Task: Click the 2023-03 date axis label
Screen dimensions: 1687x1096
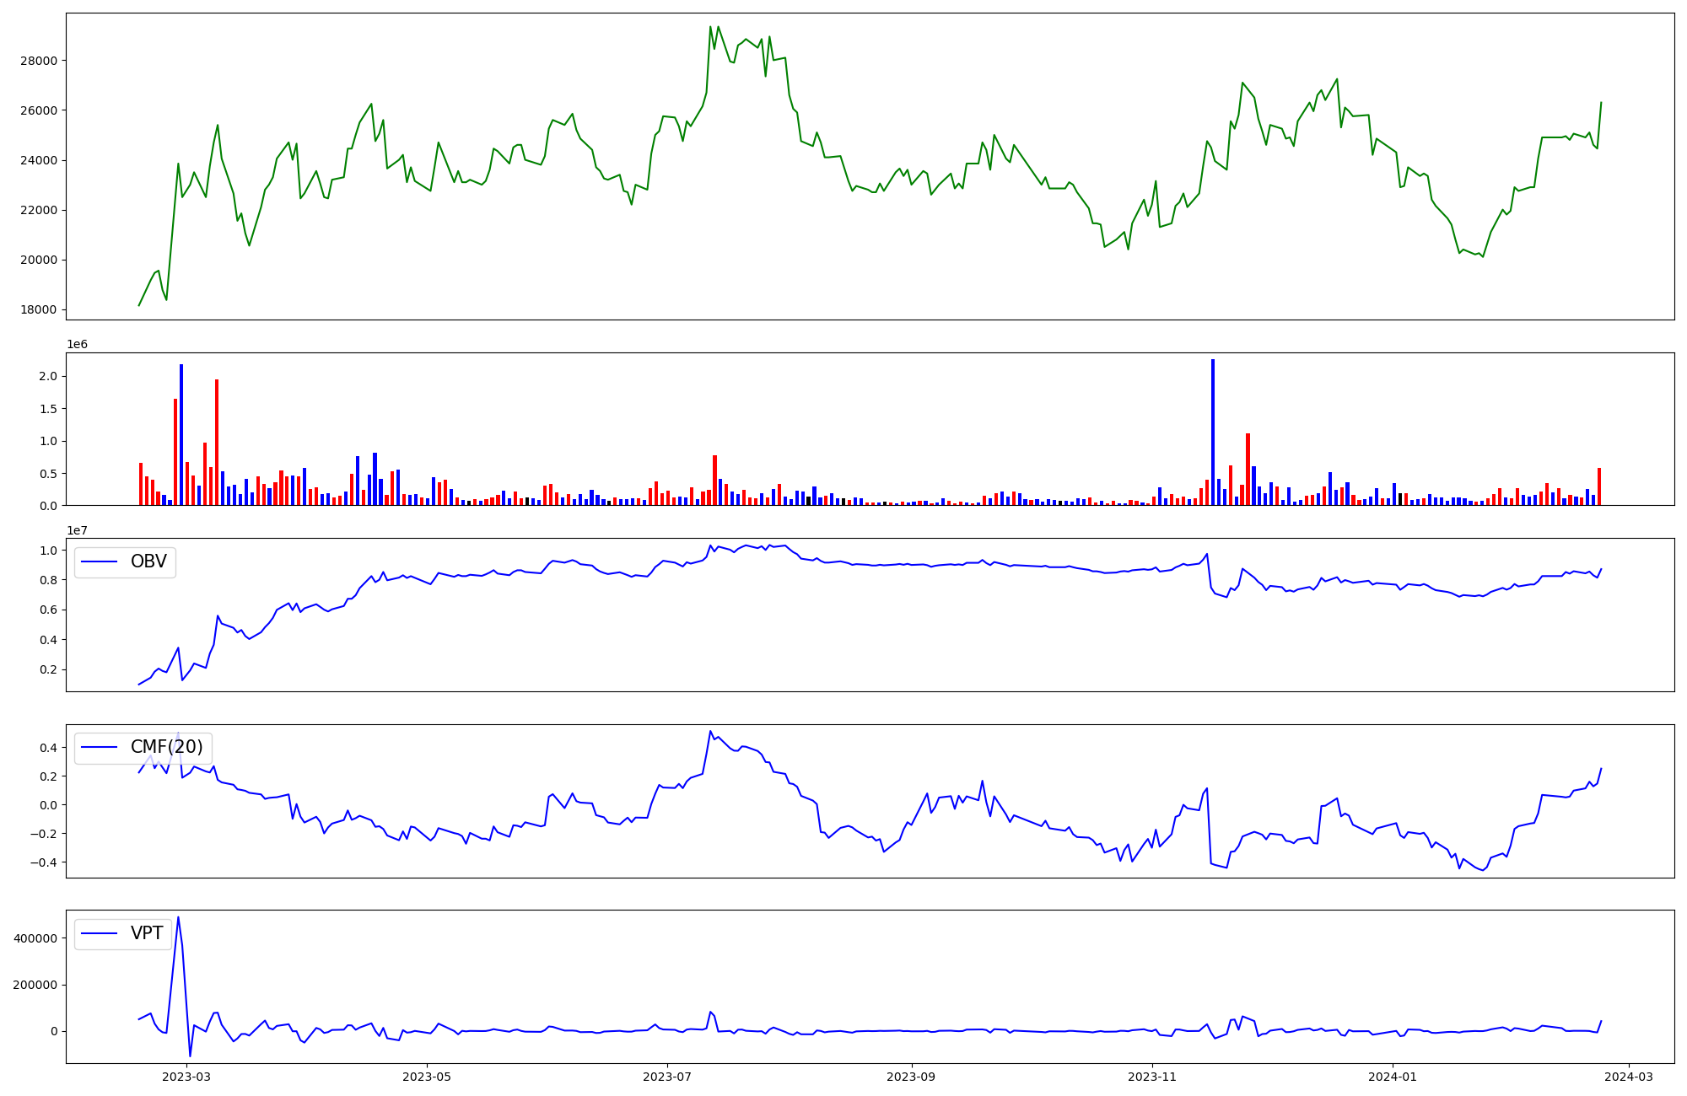Action: click(186, 1077)
